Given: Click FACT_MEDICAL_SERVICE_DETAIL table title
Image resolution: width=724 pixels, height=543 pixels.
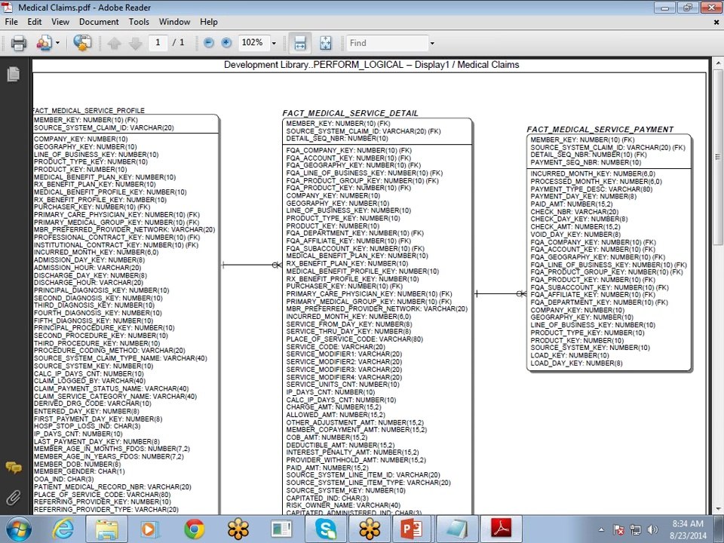Looking at the screenshot, I should tap(351, 113).
